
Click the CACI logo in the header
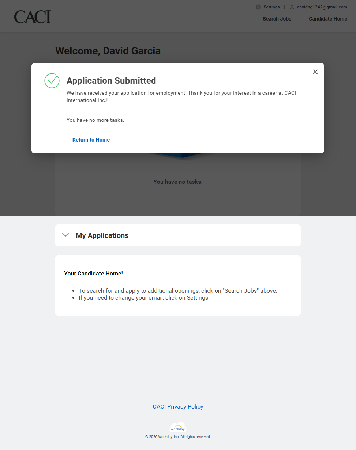33,17
